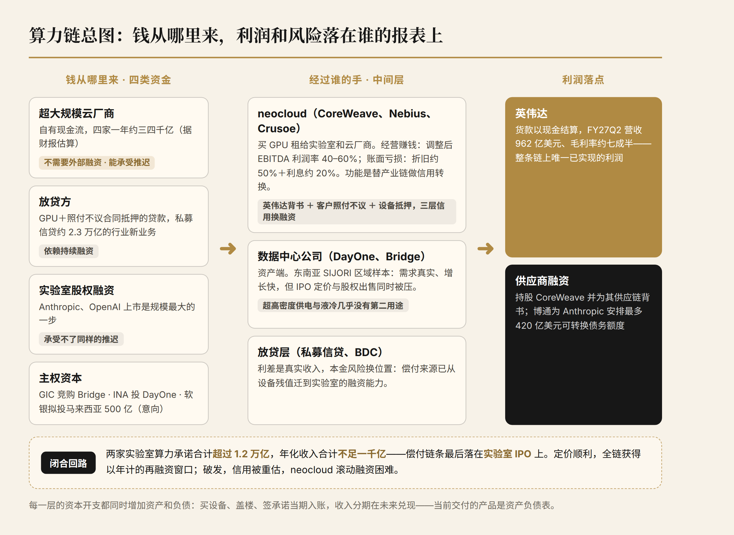Click card heading 实验室股权融资
Viewport: 734px width, 535px height.
[x=77, y=290]
